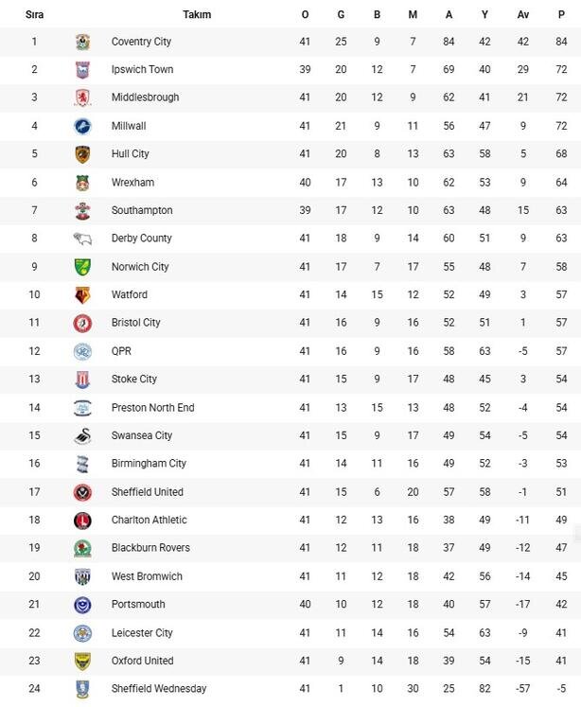581x707 pixels.
Task: Click the Takım column header
Action: click(x=197, y=14)
